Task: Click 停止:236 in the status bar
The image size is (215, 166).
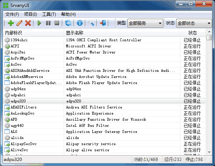Action: click(x=194, y=159)
